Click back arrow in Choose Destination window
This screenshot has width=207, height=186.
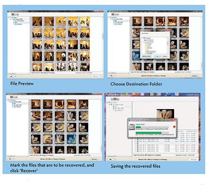pos(111,76)
